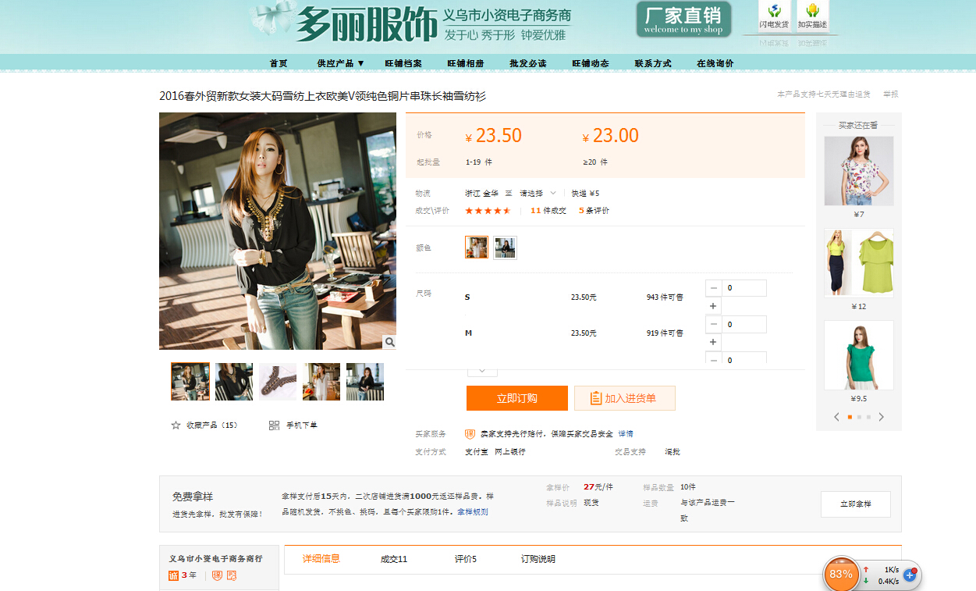Image resolution: width=976 pixels, height=591 pixels.
Task: Expand the size list chevron
Action: pos(481,370)
